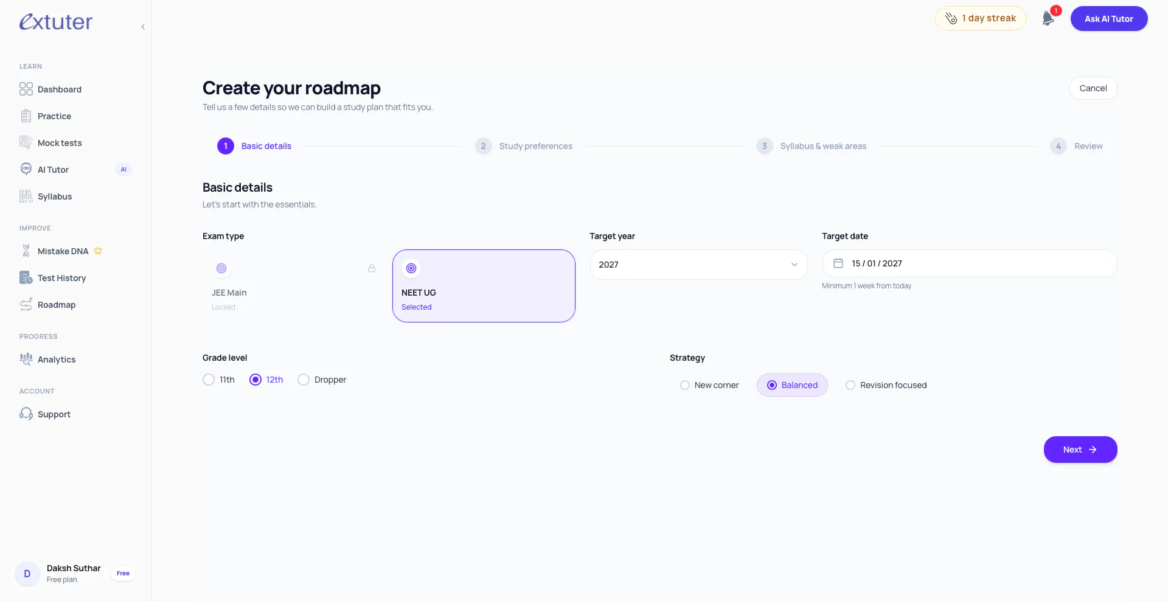Image resolution: width=1168 pixels, height=601 pixels.
Task: Click the AI Tutor chat icon
Action: [x=26, y=169]
